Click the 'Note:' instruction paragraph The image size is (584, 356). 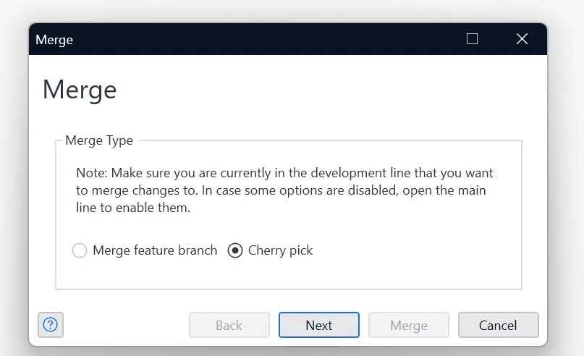(x=284, y=190)
